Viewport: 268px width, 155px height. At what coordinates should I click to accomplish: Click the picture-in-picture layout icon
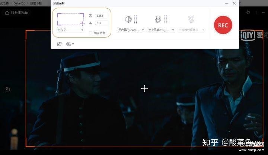click(x=59, y=44)
